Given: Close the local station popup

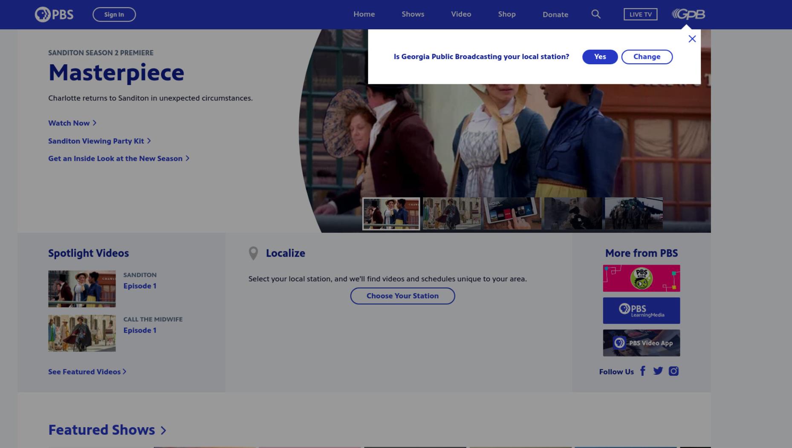Looking at the screenshot, I should [692, 39].
